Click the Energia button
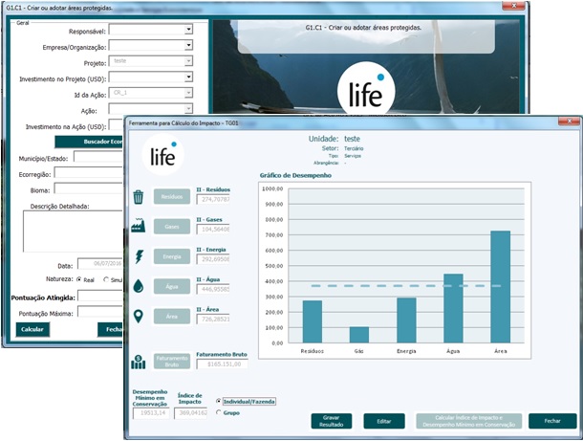Screen dimensions: 583x441 coord(172,256)
